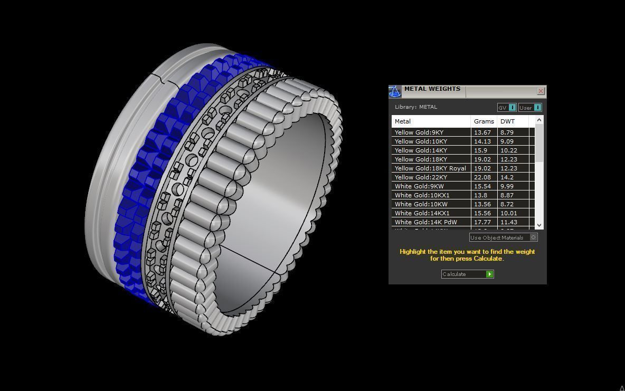This screenshot has width=625, height=391.
Task: Select the White Gold:14K PdW row
Action: 463,222
